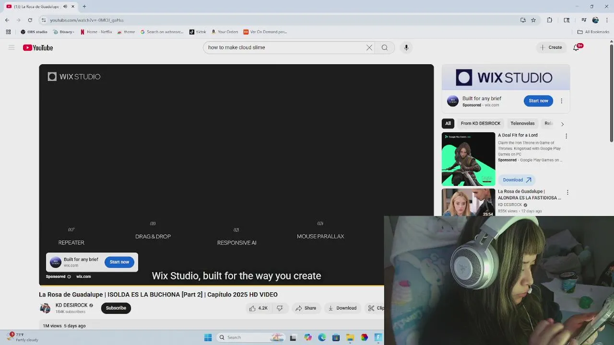Open the browser extensions puzzle menu

pos(550,20)
